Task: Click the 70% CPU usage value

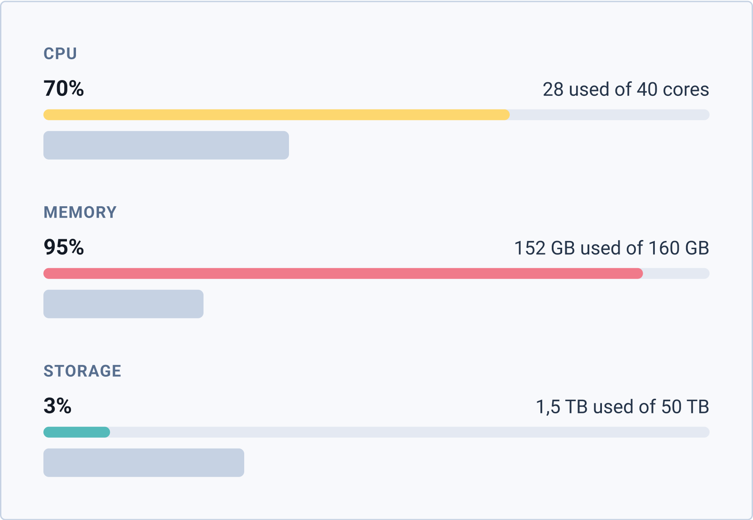Action: [x=64, y=89]
